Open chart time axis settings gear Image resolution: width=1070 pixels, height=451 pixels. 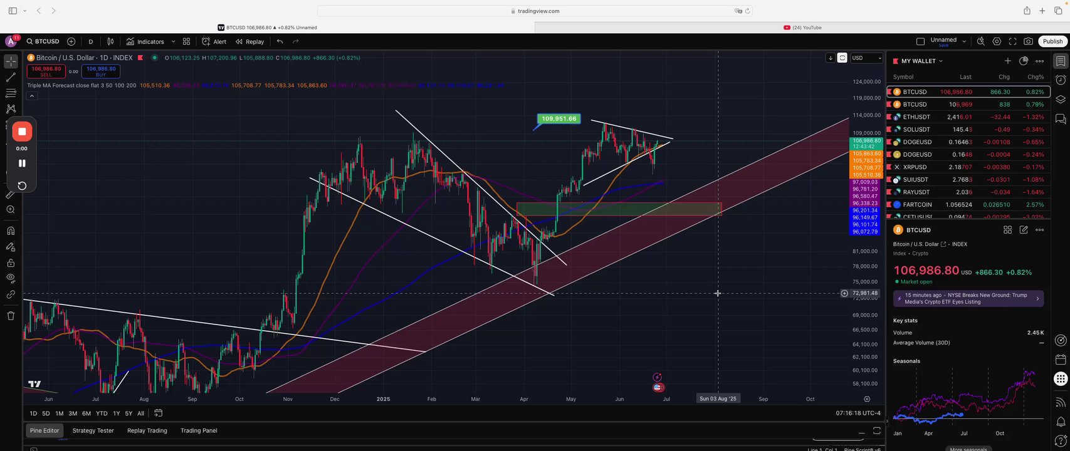coord(867,399)
